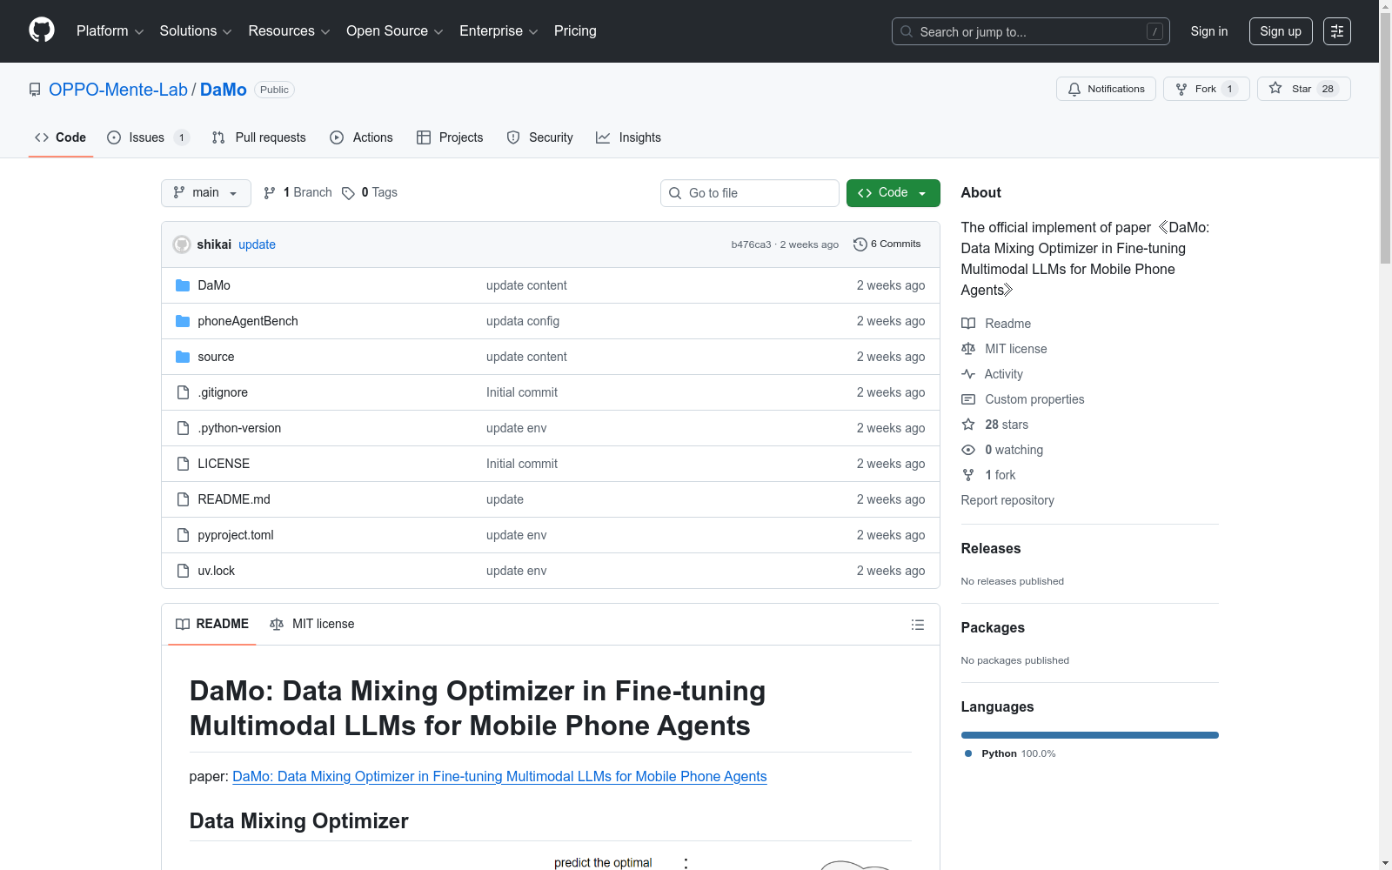Viewport: 1392px width, 870px height.
Task: Select the Code tab
Action: [x=61, y=137]
